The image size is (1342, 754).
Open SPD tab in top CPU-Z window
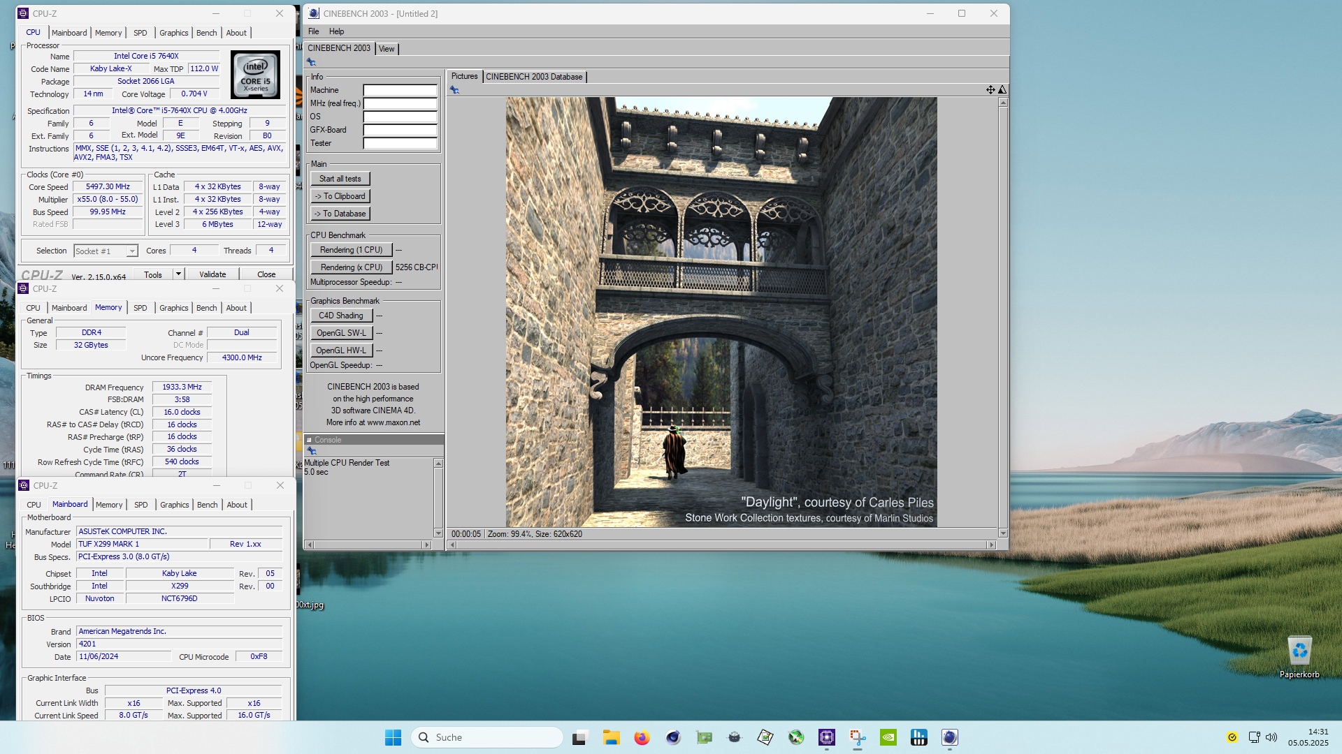pos(140,33)
